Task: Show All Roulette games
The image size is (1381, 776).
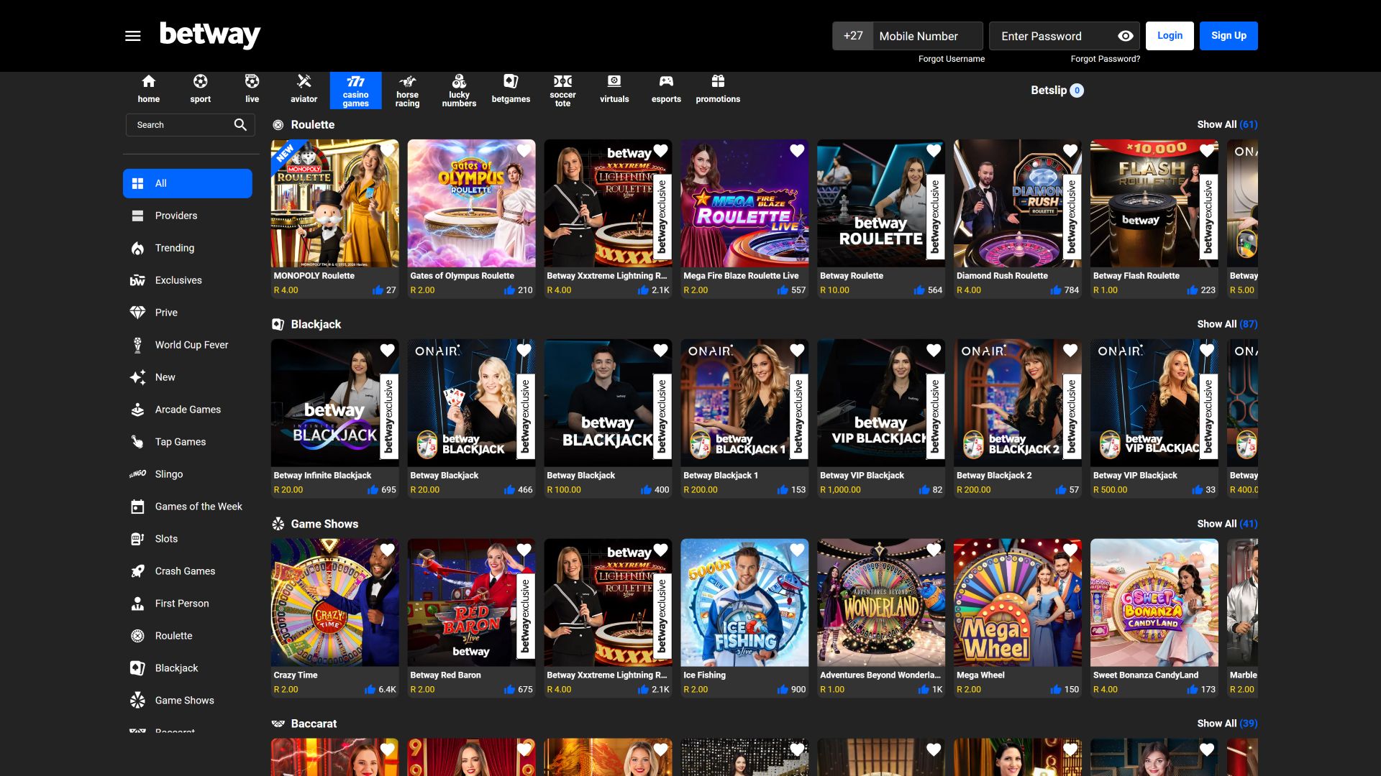Action: pos(1227,125)
